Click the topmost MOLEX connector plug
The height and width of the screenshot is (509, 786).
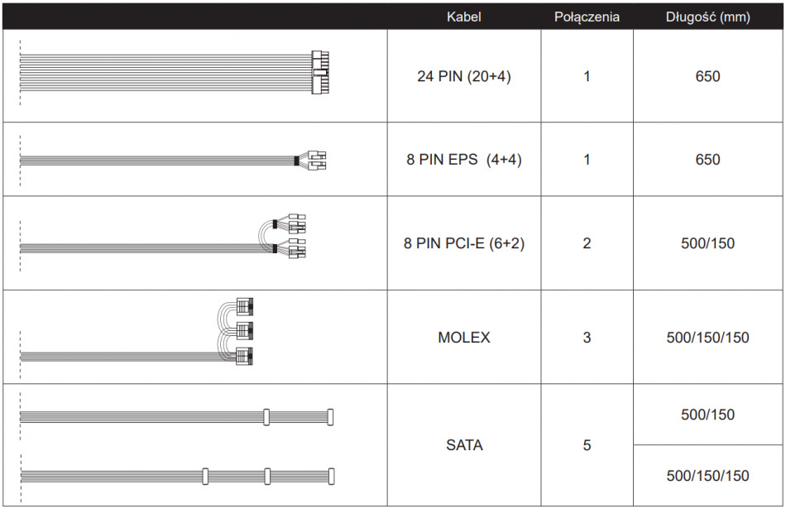[244, 305]
